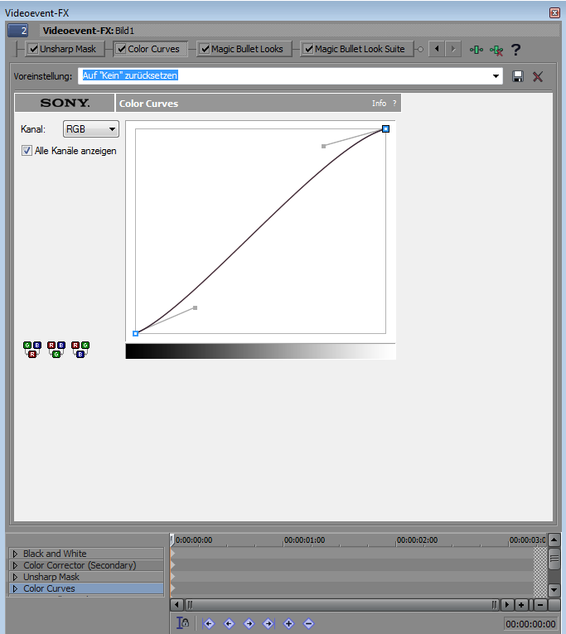Disable the Unsharp Mask effect checkbox
Screen dimensions: 566x634
[x=33, y=49]
